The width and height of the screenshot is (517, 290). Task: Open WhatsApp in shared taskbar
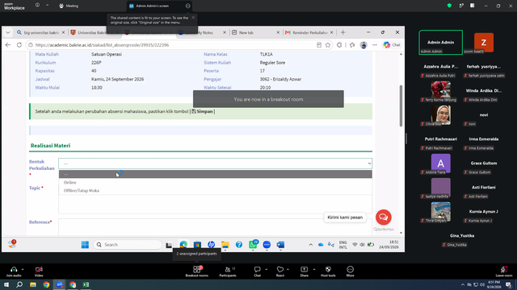click(253, 245)
